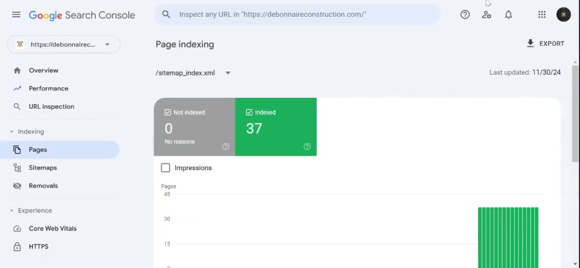This screenshot has width=580, height=268.
Task: Click the EXPORT button
Action: click(545, 43)
